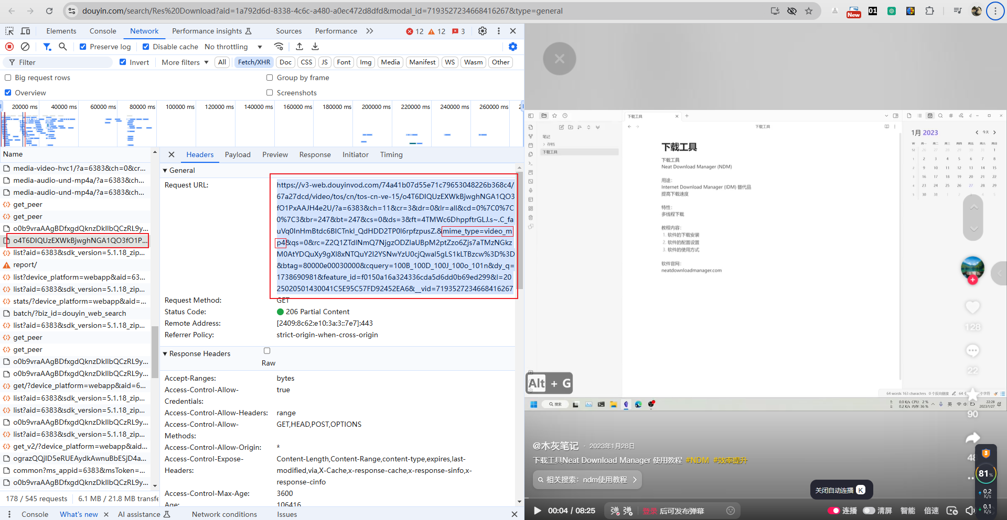Image resolution: width=1007 pixels, height=520 pixels.
Task: Open the network search magnifier
Action: [63, 47]
